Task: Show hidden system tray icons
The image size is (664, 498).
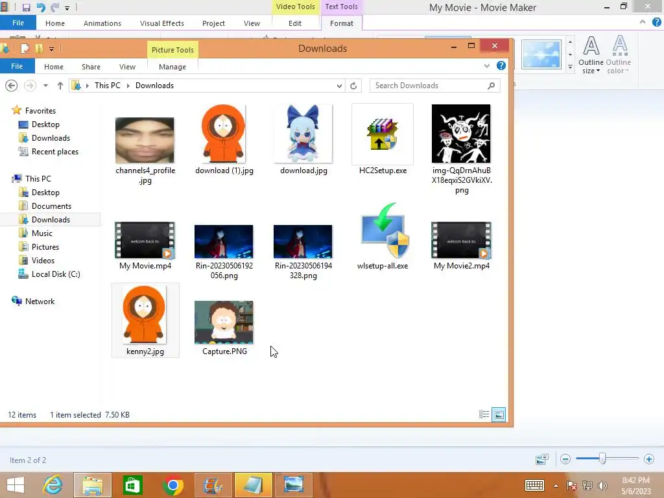Action: point(556,486)
